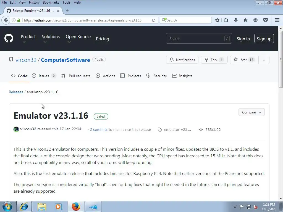Open the Compare dropdown
This screenshot has height=212, width=283.
tap(251, 112)
